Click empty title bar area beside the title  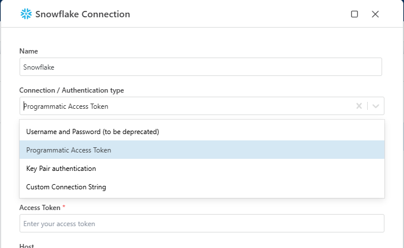pyautogui.click(x=242, y=14)
